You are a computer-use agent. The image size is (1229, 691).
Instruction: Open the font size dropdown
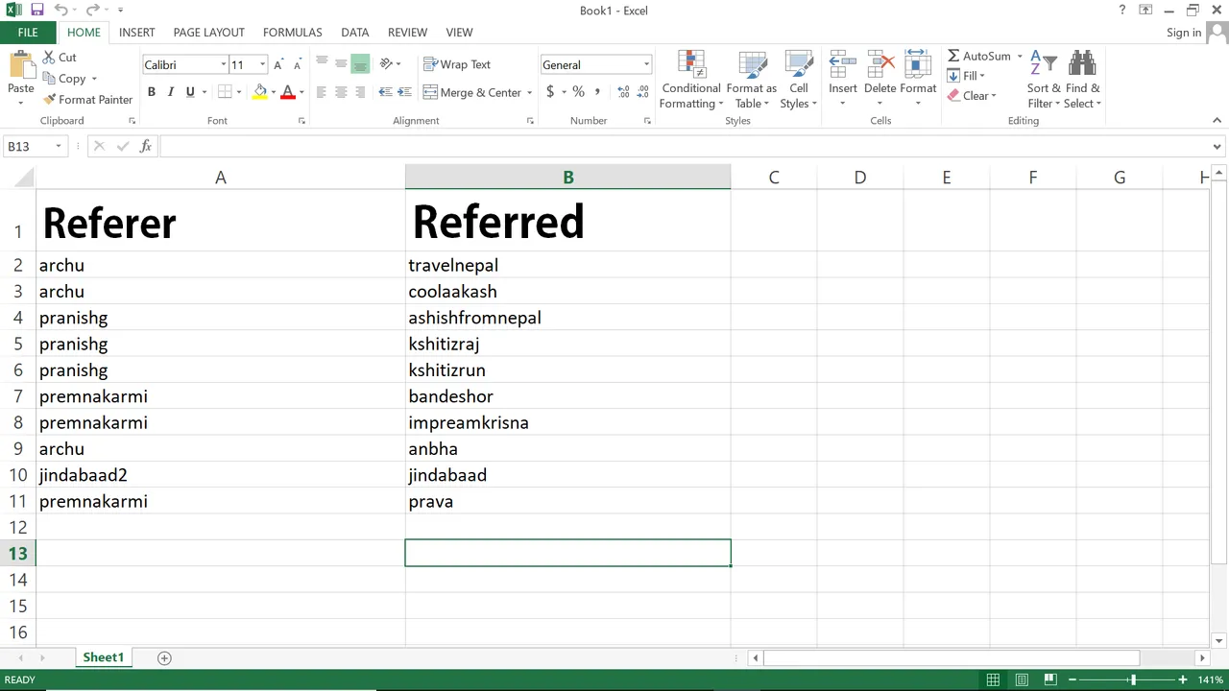pos(262,65)
